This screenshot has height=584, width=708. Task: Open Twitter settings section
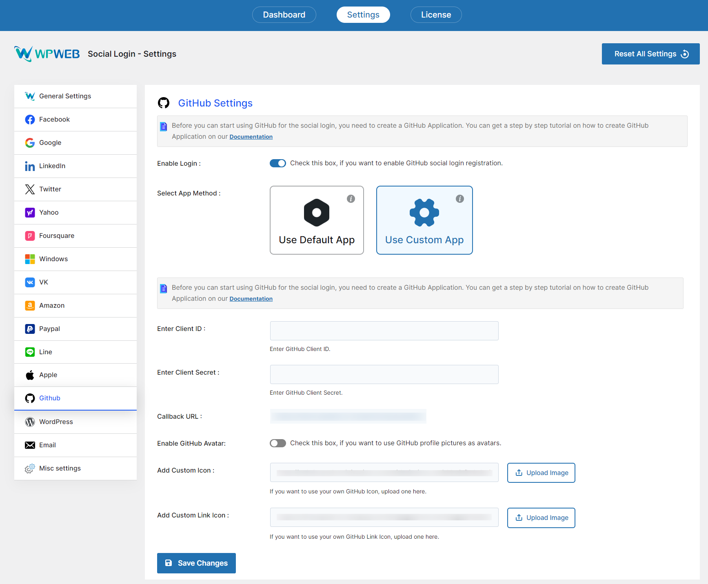[75, 189]
